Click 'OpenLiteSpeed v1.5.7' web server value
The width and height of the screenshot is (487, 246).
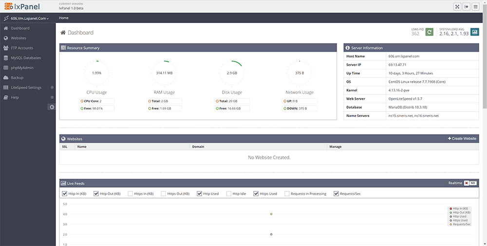point(405,99)
